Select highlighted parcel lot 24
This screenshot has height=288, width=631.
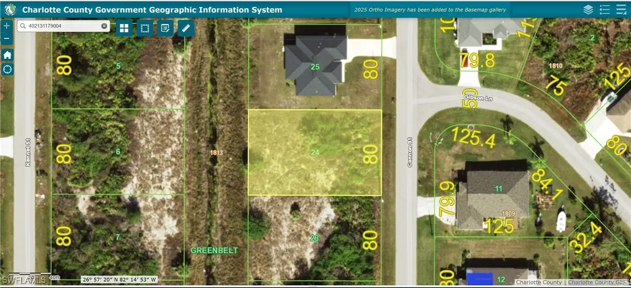pos(314,152)
